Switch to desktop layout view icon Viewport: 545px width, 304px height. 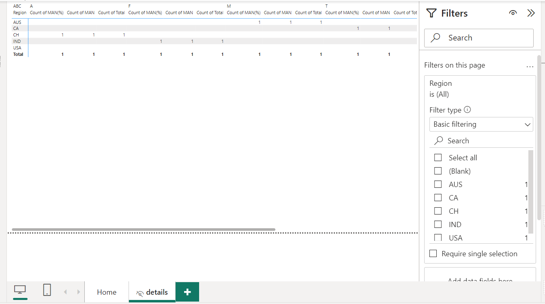[x=20, y=290]
